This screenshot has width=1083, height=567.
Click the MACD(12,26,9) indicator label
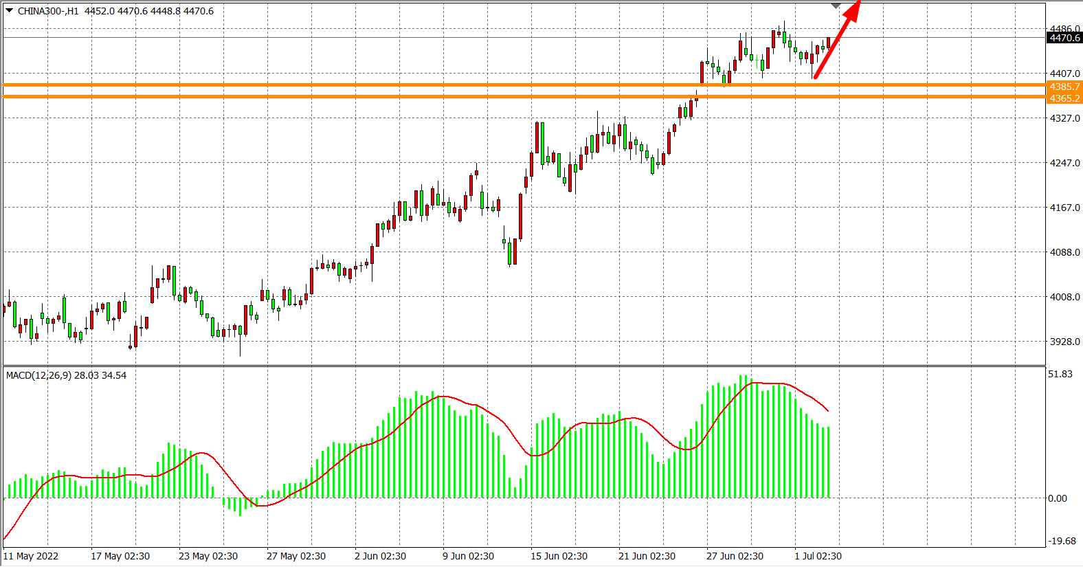click(38, 375)
